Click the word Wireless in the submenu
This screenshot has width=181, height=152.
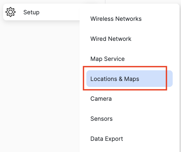tap(102, 19)
